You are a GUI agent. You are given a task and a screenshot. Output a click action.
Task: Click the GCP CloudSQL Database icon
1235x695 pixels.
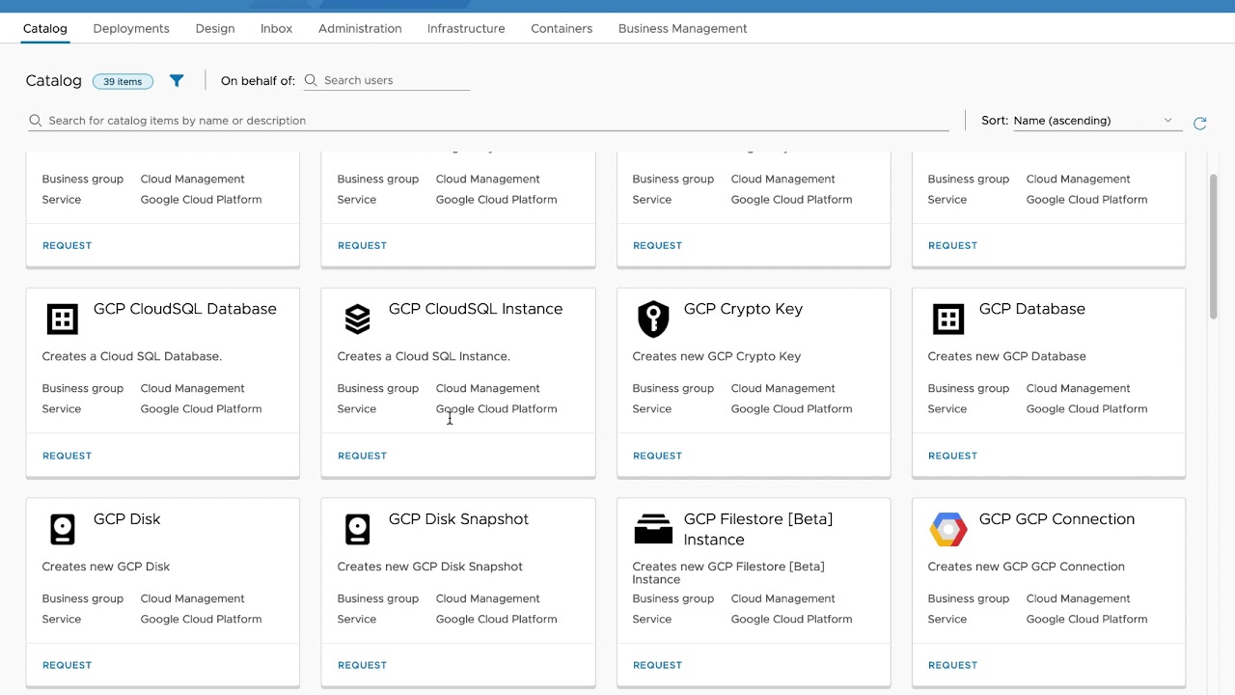pos(63,319)
